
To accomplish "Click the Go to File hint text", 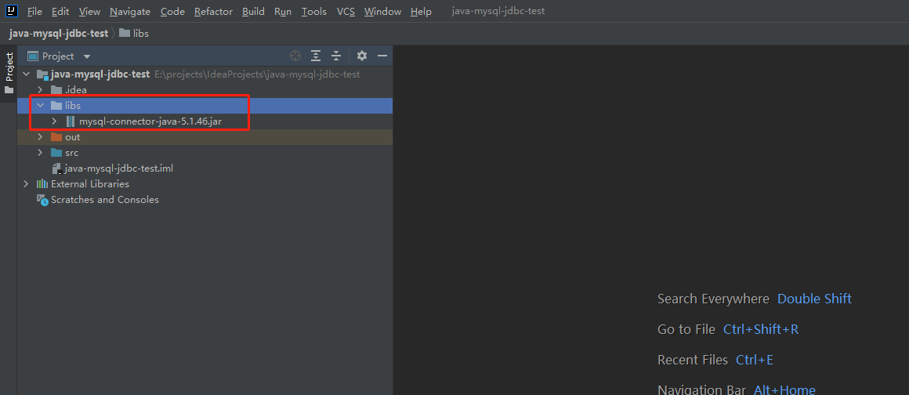I will 686,329.
